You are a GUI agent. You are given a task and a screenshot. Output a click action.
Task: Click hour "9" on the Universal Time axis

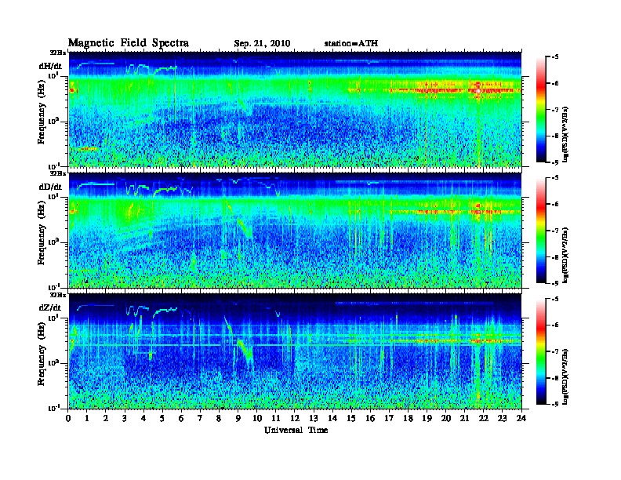pyautogui.click(x=238, y=419)
